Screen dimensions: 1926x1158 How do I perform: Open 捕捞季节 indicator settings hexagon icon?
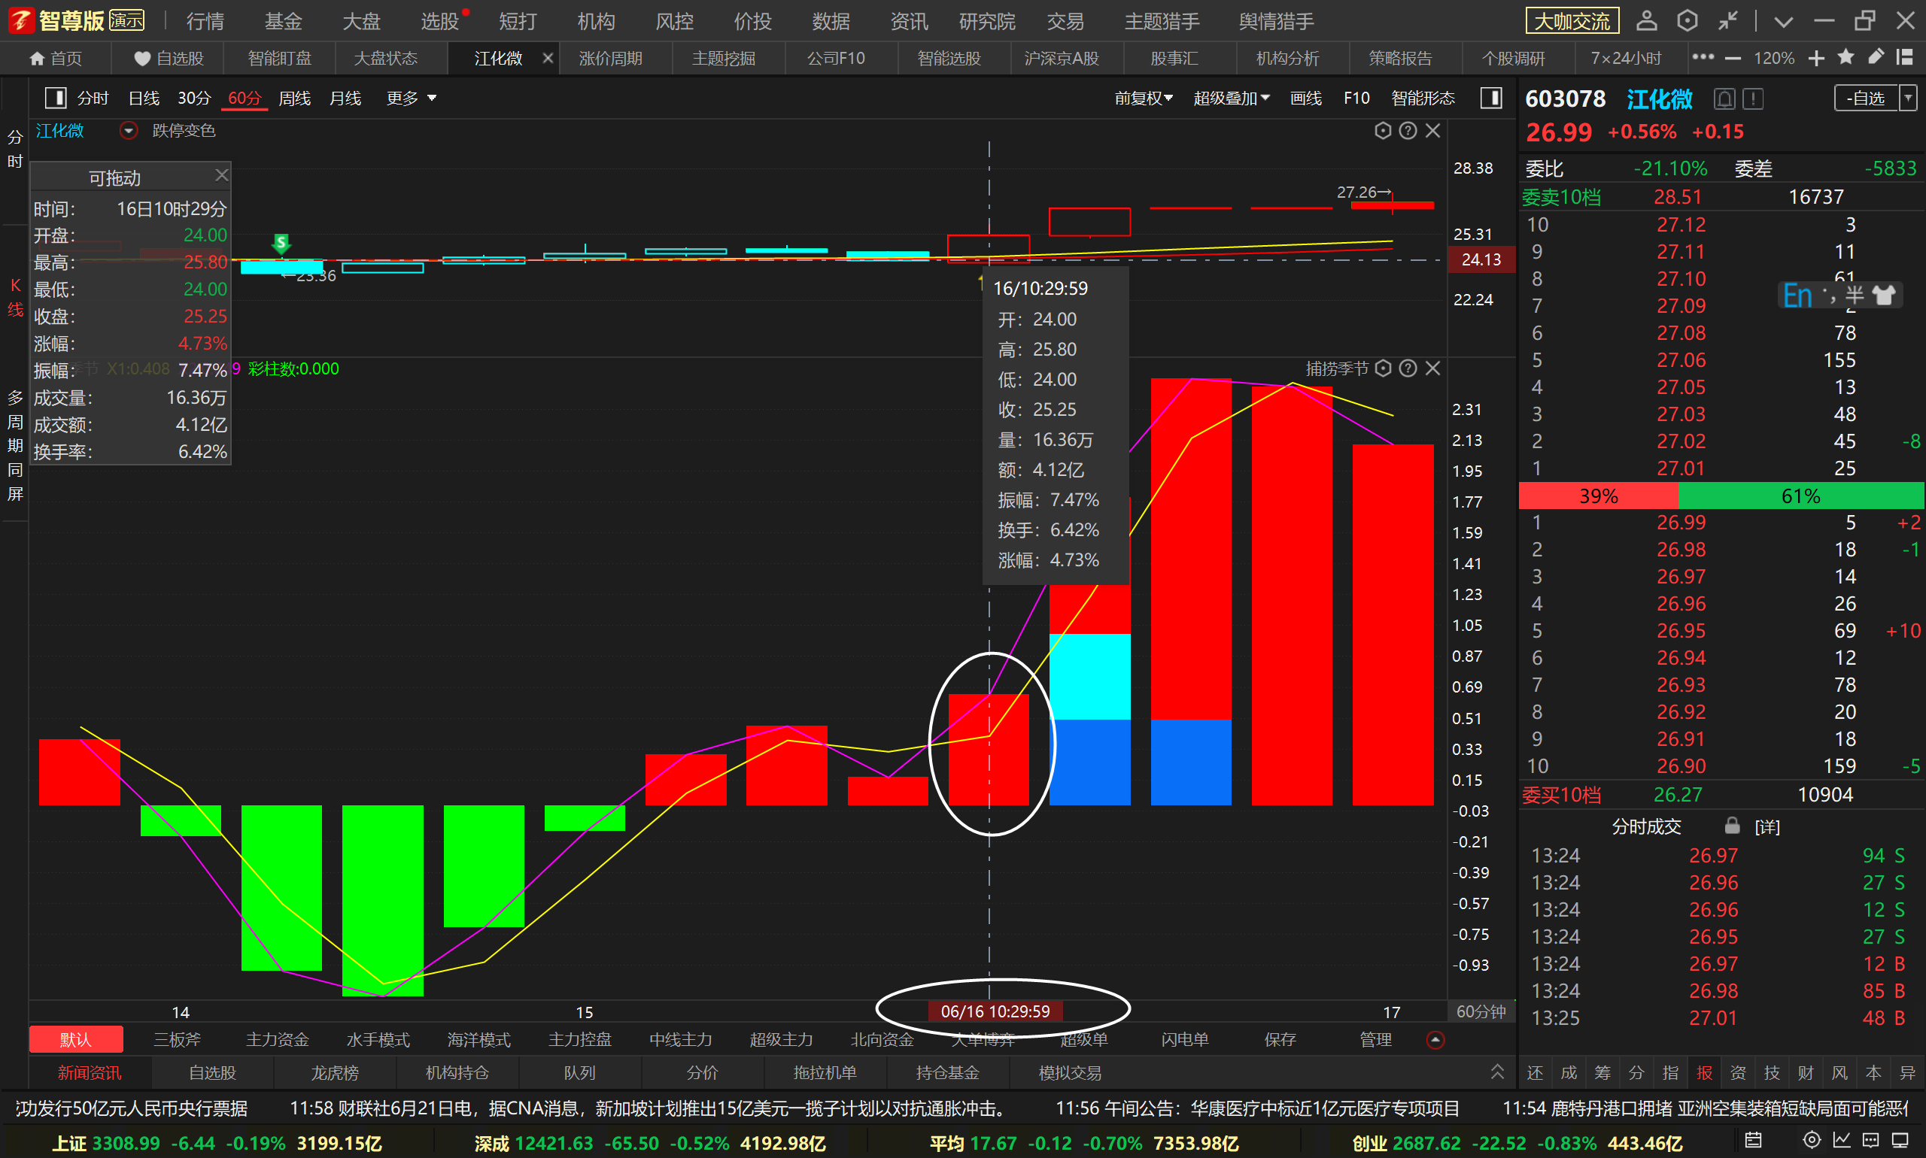click(x=1383, y=368)
